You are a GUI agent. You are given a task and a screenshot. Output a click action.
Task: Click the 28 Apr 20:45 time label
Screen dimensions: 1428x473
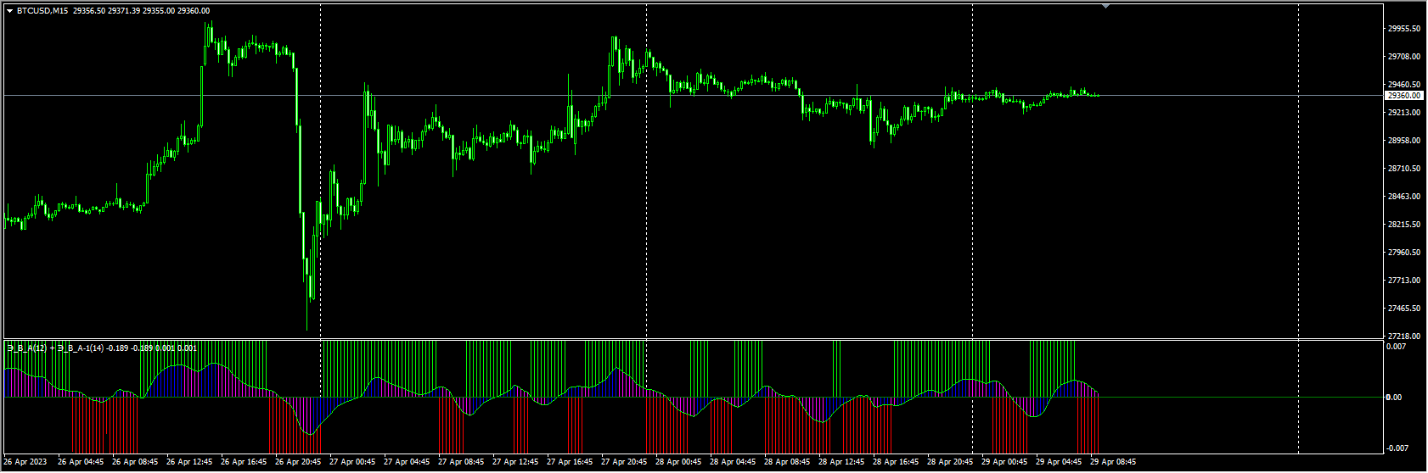click(x=950, y=463)
